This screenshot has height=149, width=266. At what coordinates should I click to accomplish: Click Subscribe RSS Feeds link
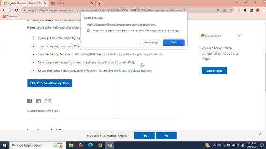[x=44, y=111]
